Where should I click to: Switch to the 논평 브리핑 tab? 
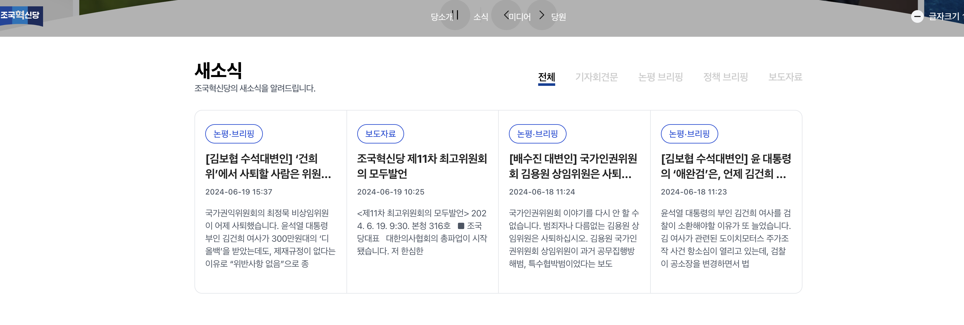click(661, 77)
